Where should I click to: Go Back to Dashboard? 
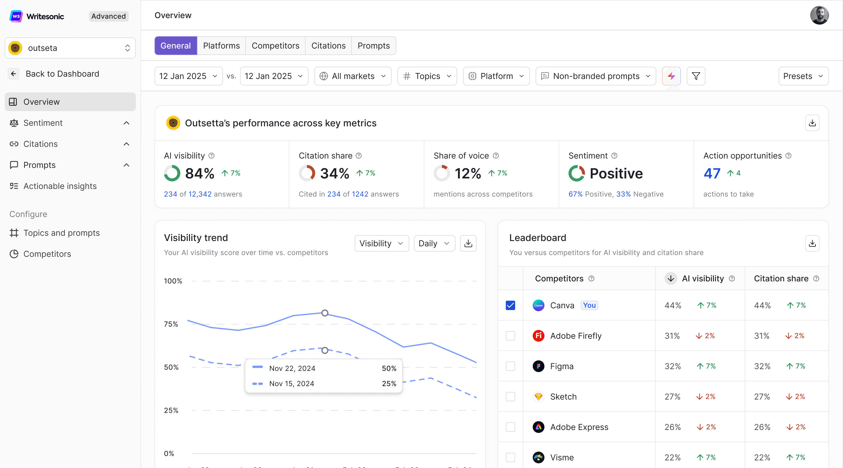point(62,74)
